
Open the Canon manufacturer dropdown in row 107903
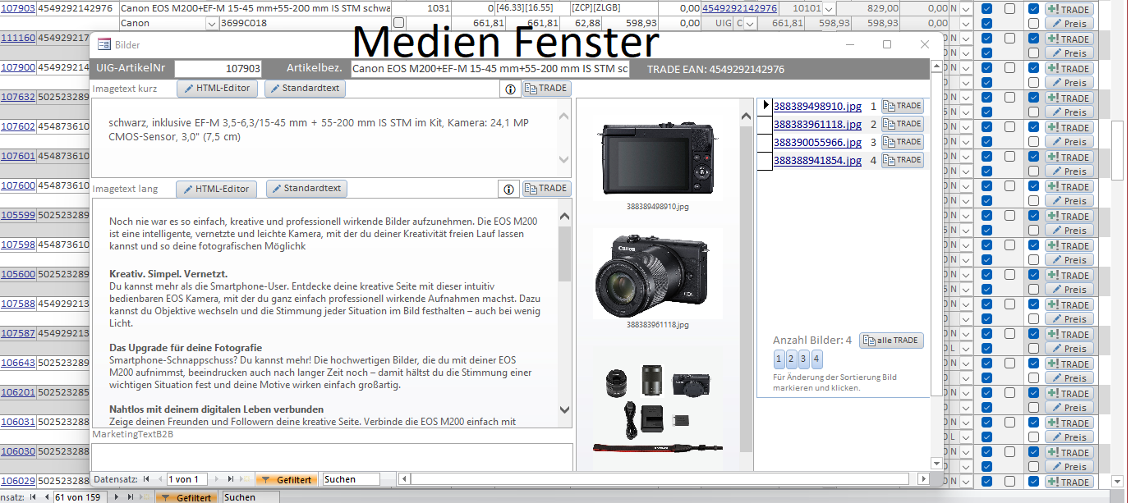pyautogui.click(x=212, y=23)
